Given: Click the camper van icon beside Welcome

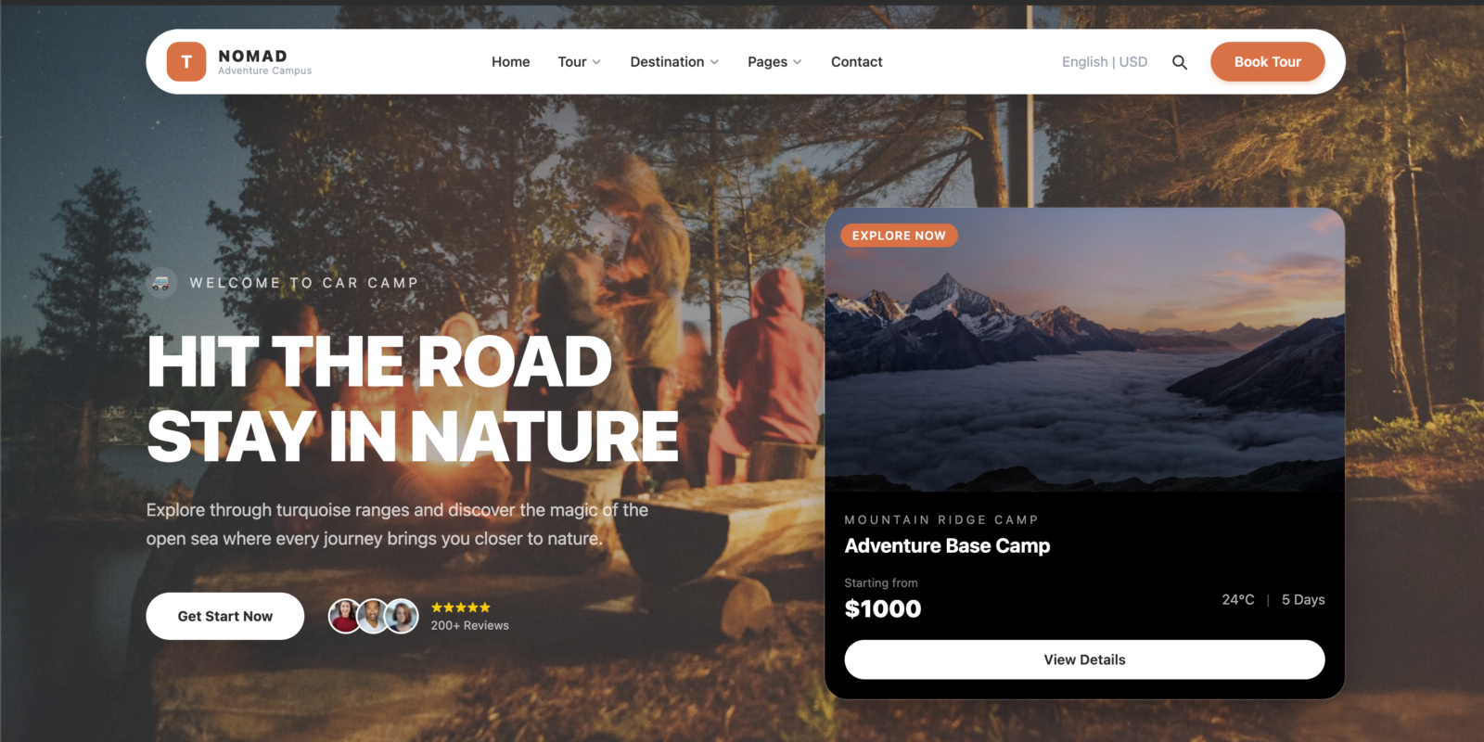Looking at the screenshot, I should tap(161, 283).
